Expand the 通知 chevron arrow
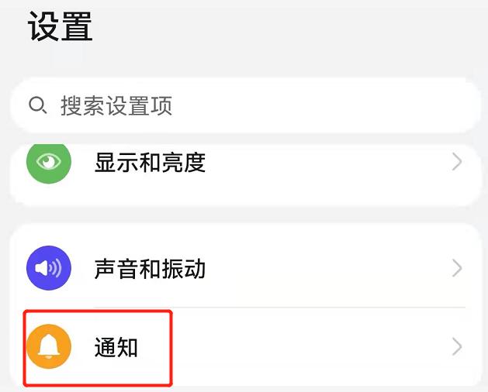 coord(456,346)
